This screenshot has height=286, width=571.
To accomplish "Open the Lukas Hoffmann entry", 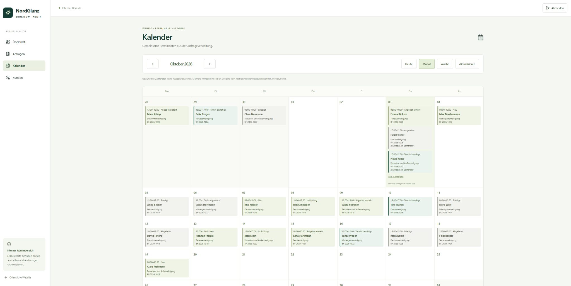I will [216, 206].
